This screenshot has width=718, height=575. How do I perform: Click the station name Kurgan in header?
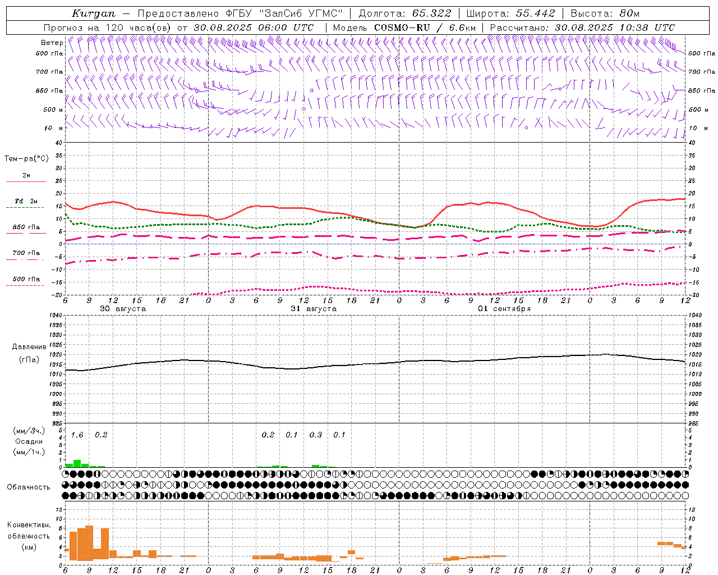93,13
